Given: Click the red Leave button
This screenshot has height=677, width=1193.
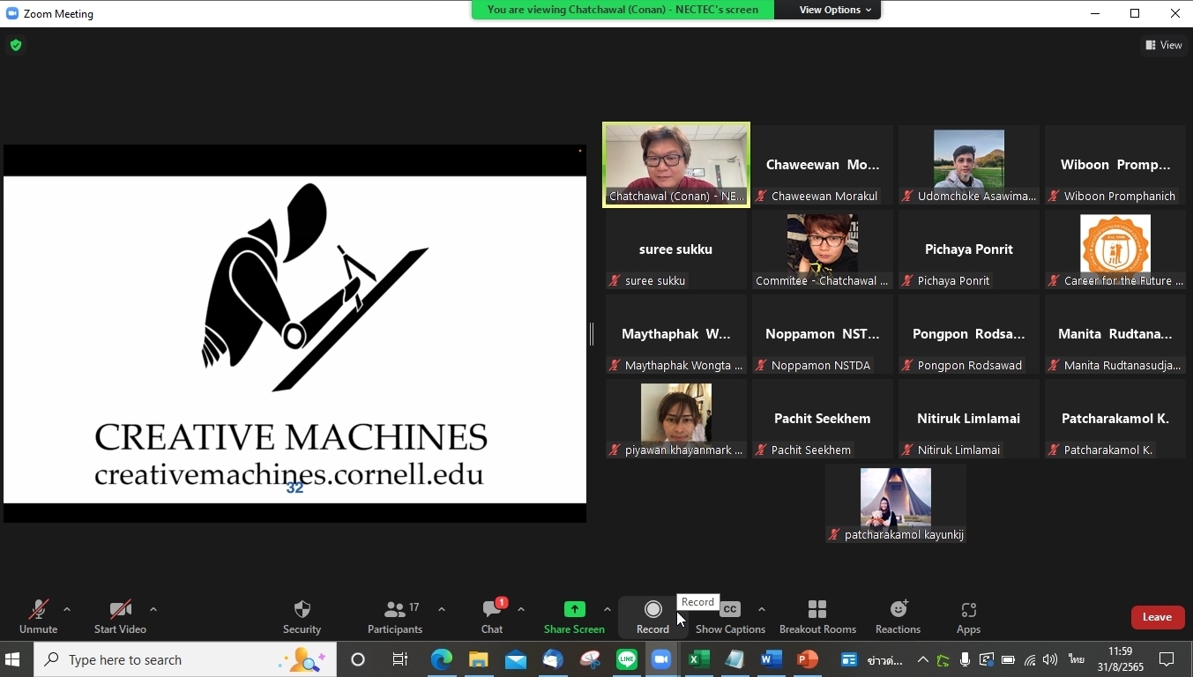Looking at the screenshot, I should pos(1157,617).
